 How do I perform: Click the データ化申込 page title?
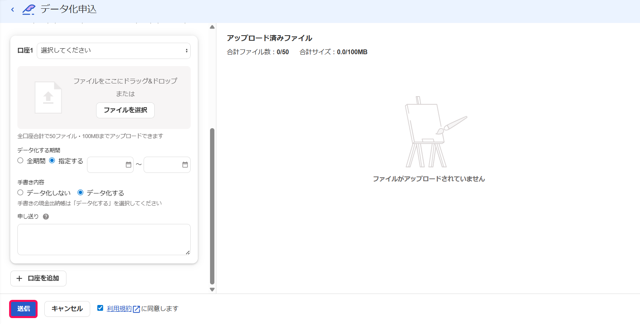[68, 9]
